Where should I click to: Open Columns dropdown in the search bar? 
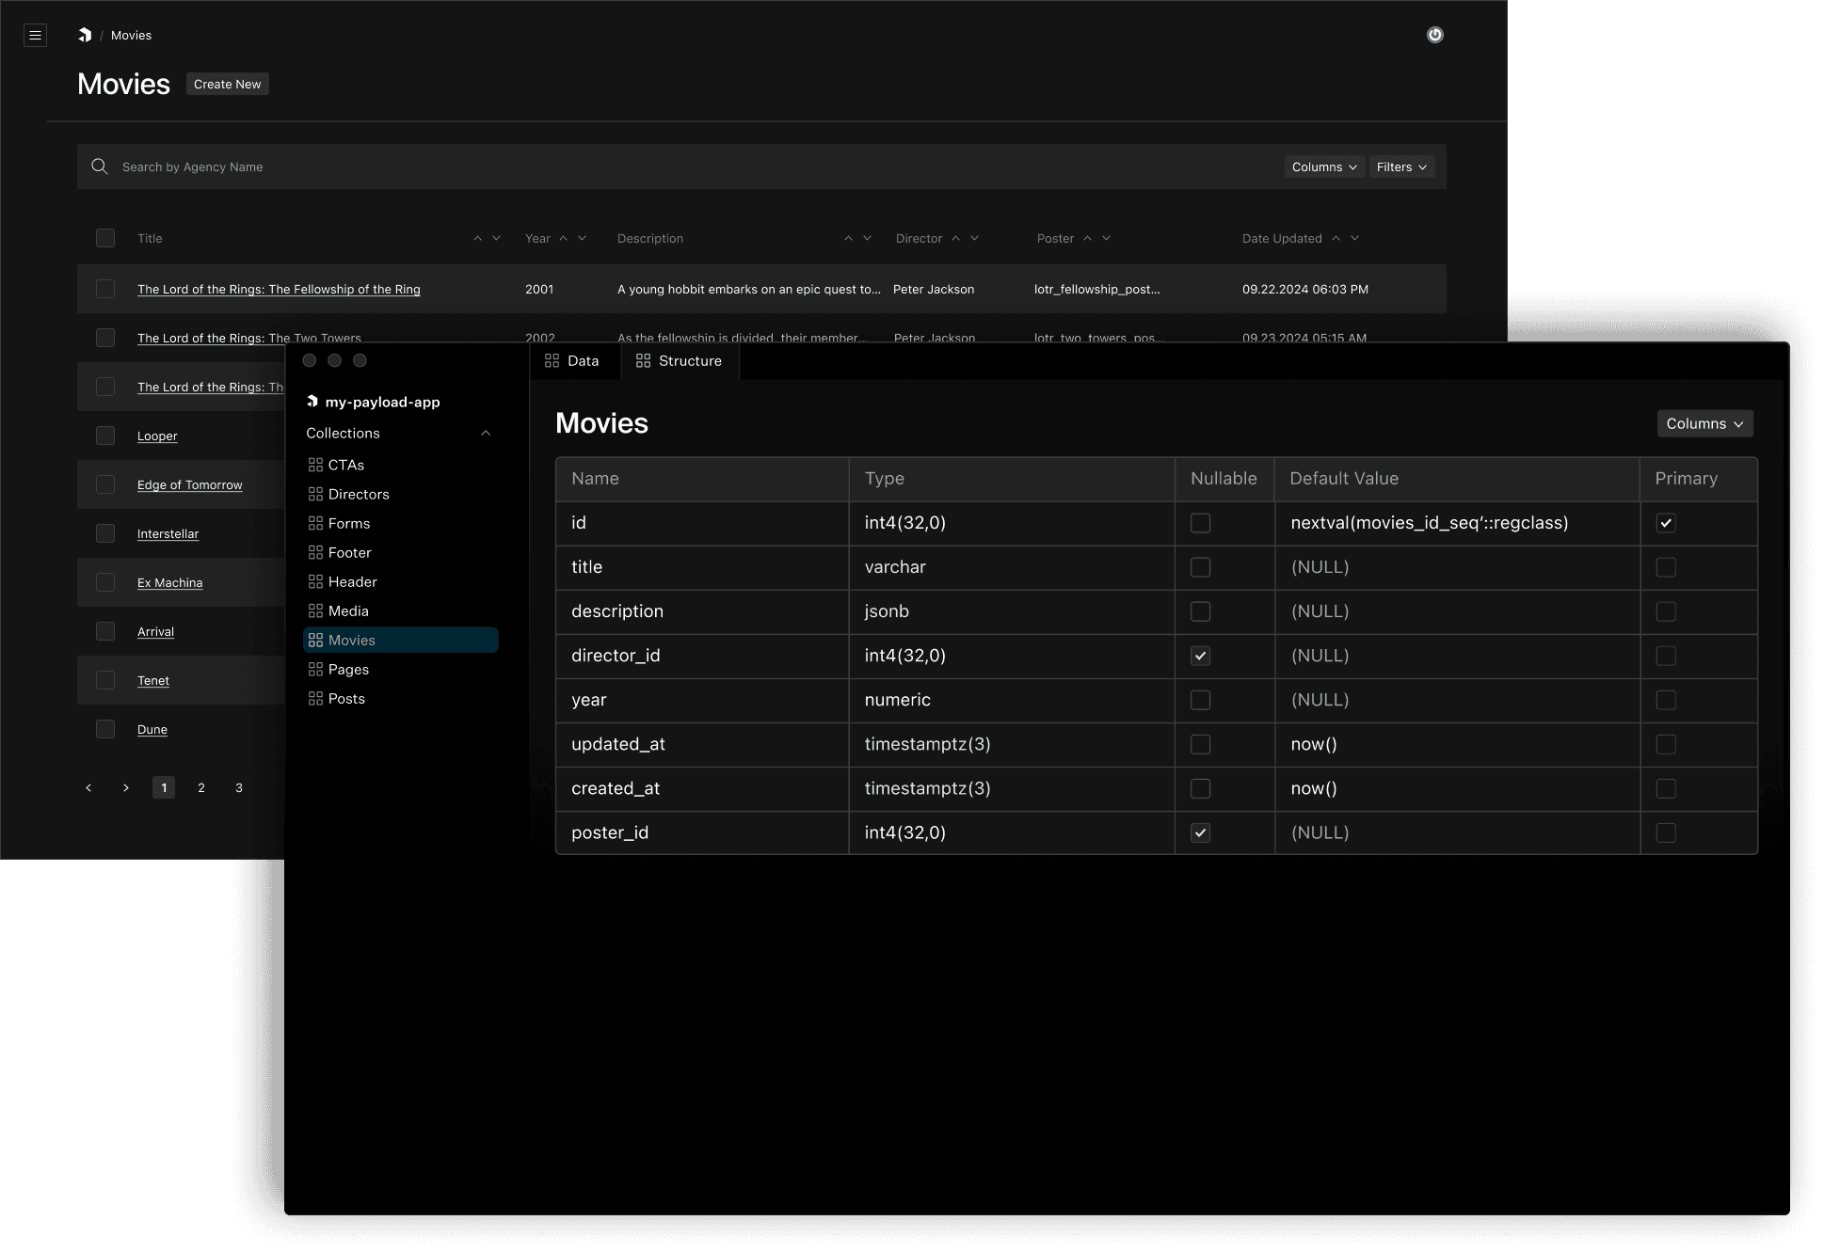pos(1324,166)
